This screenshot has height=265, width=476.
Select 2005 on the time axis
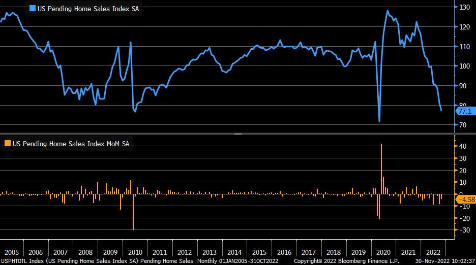(x=11, y=252)
